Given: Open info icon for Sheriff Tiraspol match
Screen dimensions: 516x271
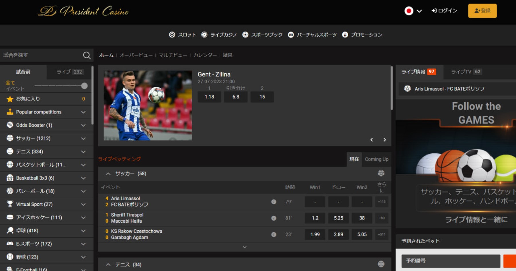Looking at the screenshot, I should 274,218.
